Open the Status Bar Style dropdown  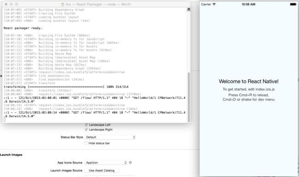110,137
